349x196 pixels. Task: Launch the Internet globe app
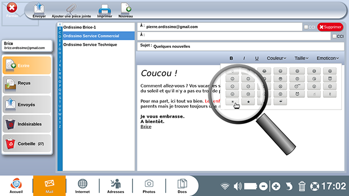[82, 186]
